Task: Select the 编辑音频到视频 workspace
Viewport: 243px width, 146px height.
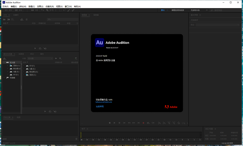Action: tap(178, 10)
